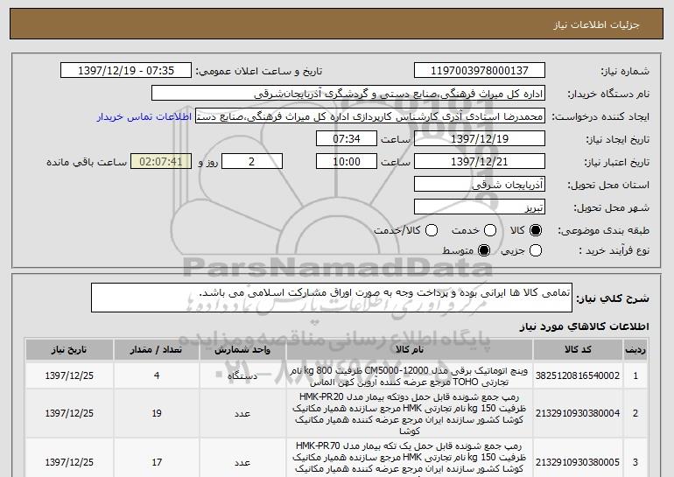Click the تعداد / مقدار column header

tap(157, 350)
